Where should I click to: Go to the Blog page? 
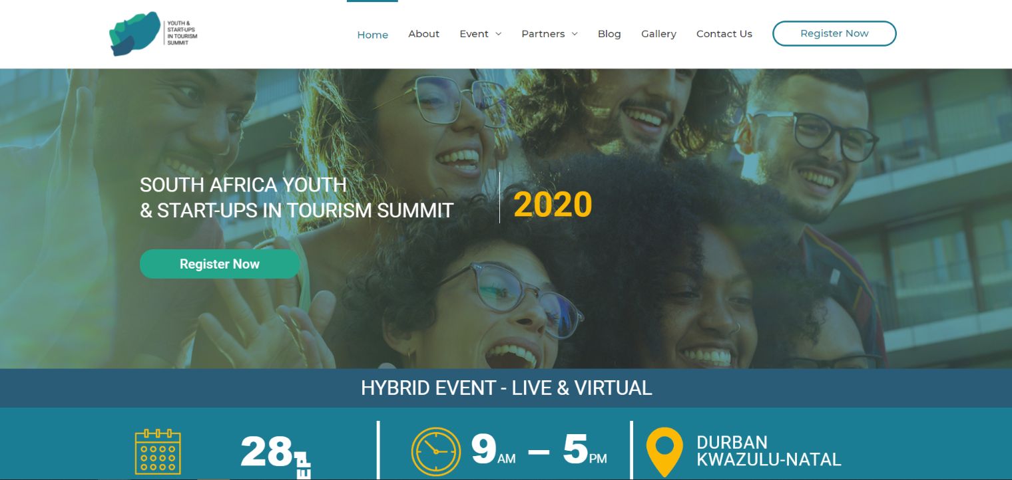click(x=609, y=34)
